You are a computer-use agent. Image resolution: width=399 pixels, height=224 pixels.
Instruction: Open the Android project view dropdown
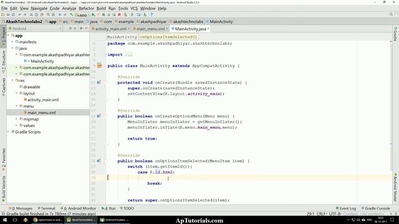[x=36, y=29]
